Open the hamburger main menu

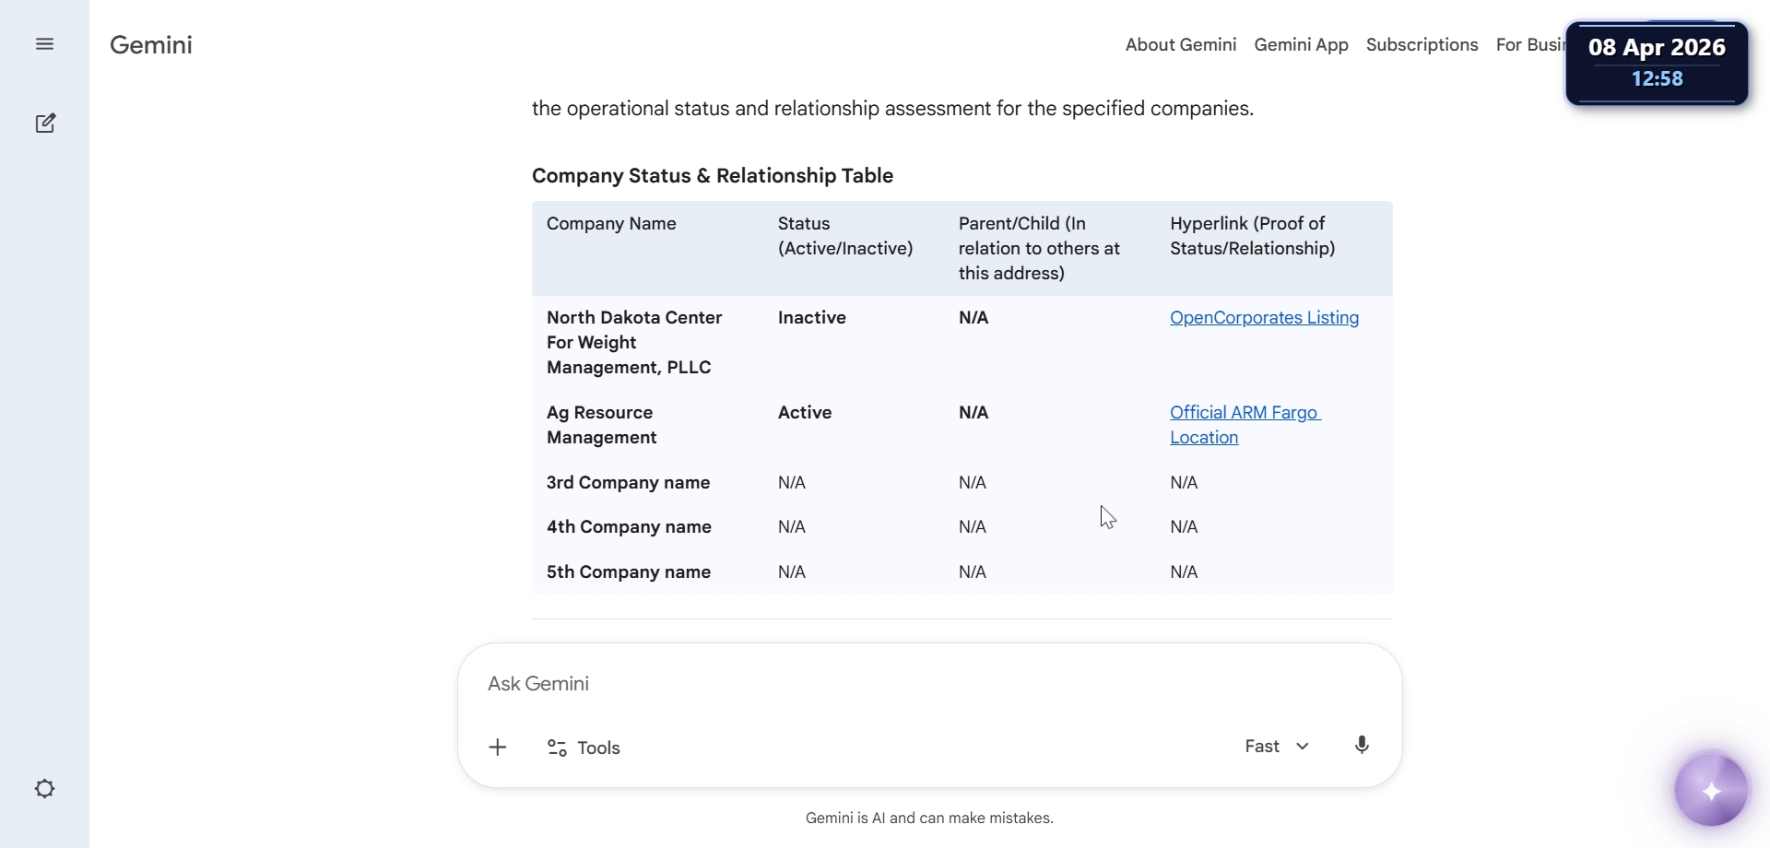44,44
